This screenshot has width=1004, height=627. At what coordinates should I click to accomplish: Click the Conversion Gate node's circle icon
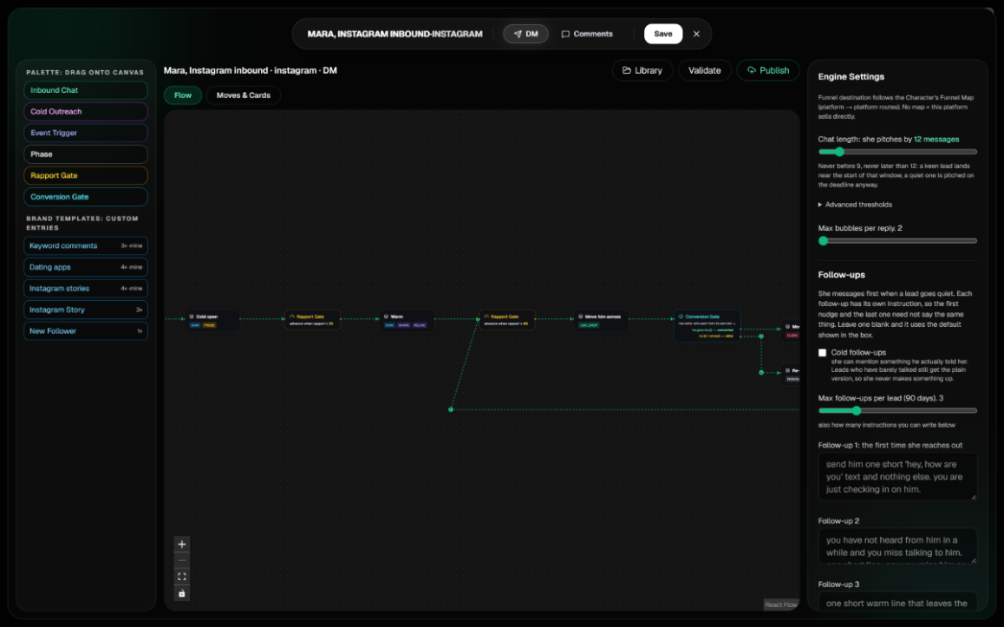point(681,317)
